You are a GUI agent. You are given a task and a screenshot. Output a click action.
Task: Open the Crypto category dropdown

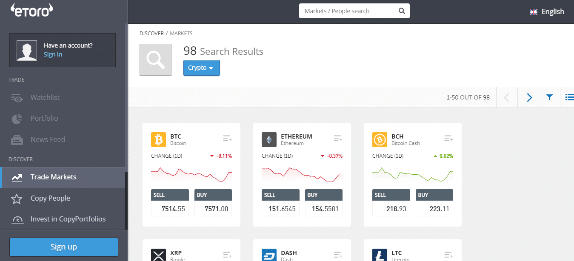tap(202, 68)
